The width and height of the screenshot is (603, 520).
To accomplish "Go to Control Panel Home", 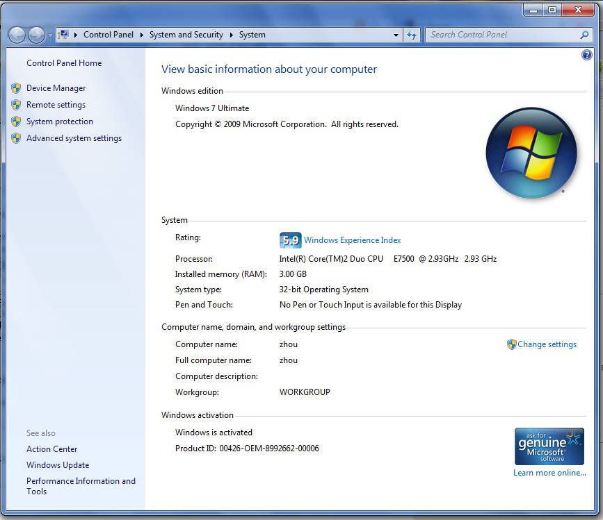I will click(64, 63).
